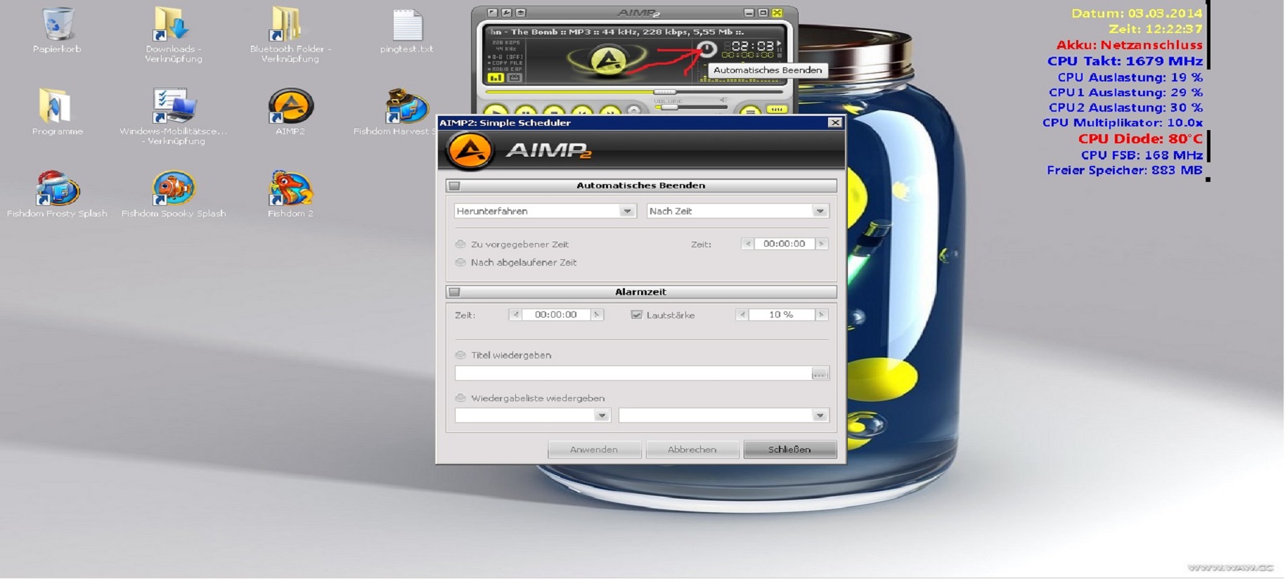Launch Fishdom Spooky Splash shortcut
The width and height of the screenshot is (1285, 579).
[173, 188]
